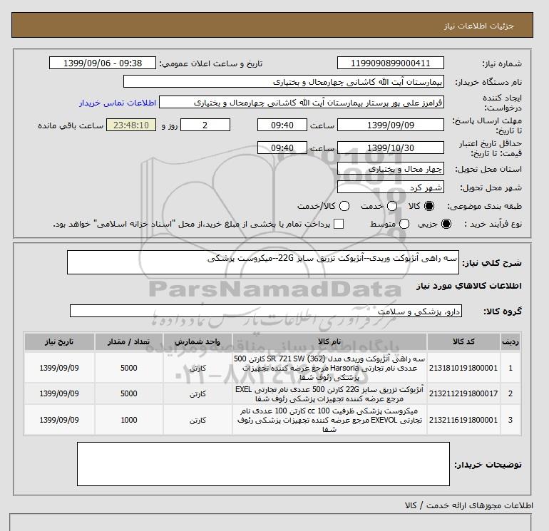The width and height of the screenshot is (549, 531).
Task: Click the اطلاعات مجوزهای ارائه خدمت / کالا heading
Action: click(x=469, y=505)
